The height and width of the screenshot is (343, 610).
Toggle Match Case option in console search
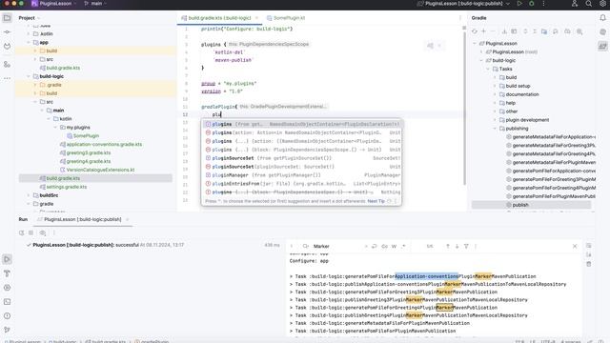(385, 246)
